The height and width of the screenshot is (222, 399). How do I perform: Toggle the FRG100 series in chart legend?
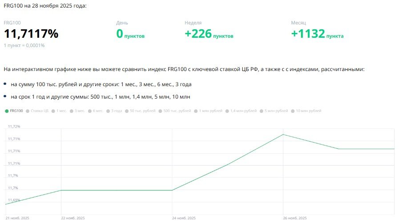(14, 111)
